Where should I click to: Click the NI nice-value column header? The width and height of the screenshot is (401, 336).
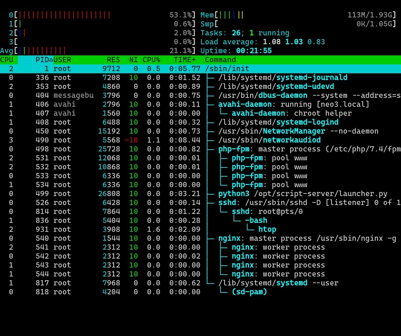click(x=133, y=60)
